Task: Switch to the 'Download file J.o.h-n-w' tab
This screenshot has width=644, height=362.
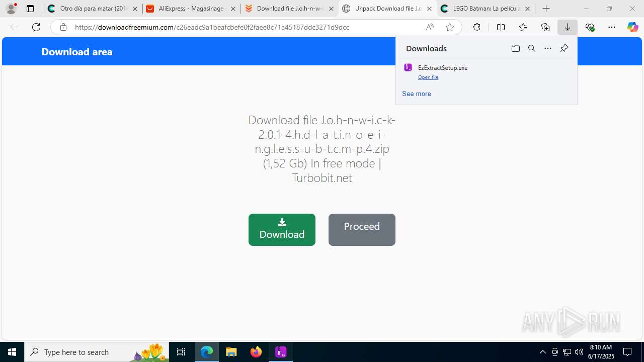Action: (290, 9)
